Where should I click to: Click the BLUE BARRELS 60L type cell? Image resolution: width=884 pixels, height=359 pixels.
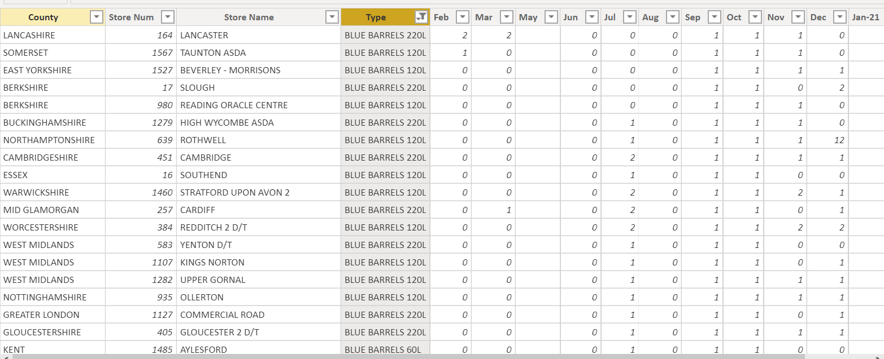click(x=385, y=348)
